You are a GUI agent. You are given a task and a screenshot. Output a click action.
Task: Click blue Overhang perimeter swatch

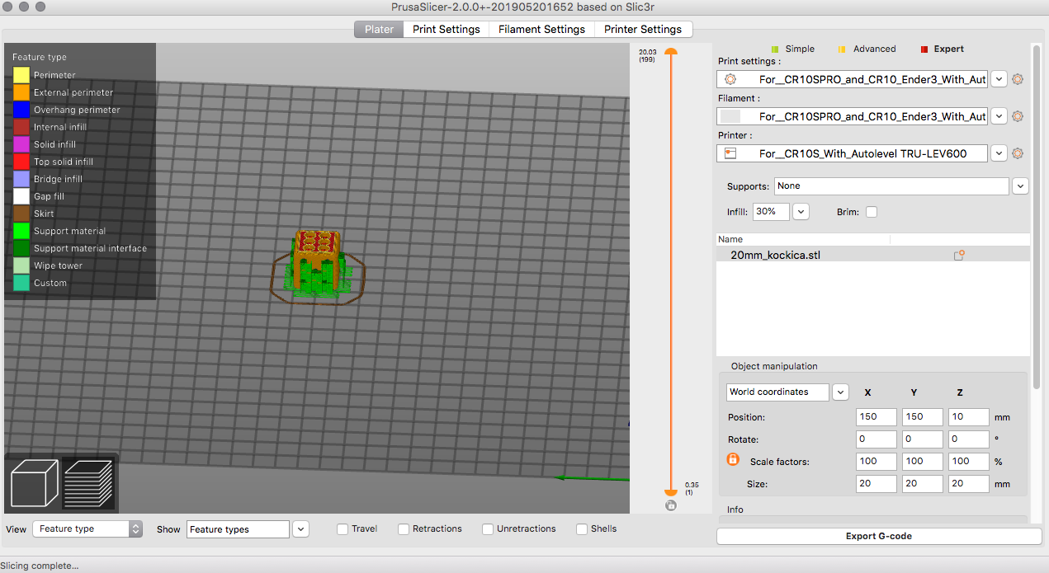tap(21, 110)
